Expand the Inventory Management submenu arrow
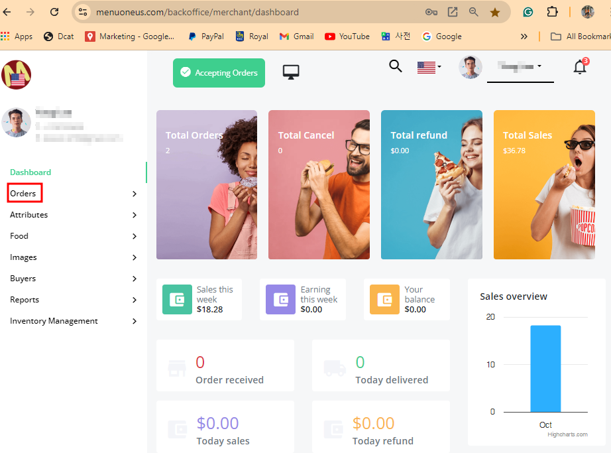 click(135, 321)
